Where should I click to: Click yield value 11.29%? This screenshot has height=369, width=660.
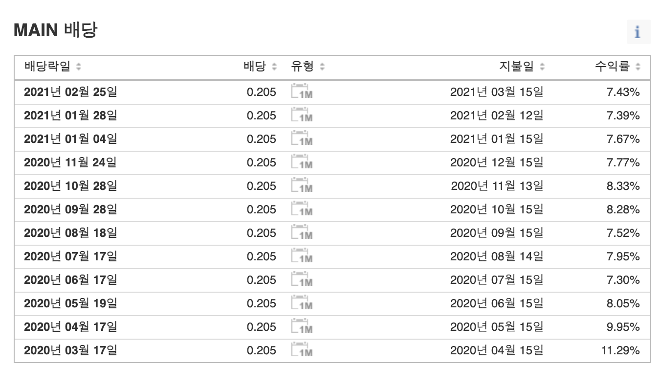click(620, 350)
